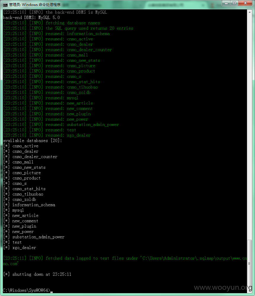Click the vertical scrollbar thumb
255x296 pixels.
pyautogui.click(x=250, y=263)
